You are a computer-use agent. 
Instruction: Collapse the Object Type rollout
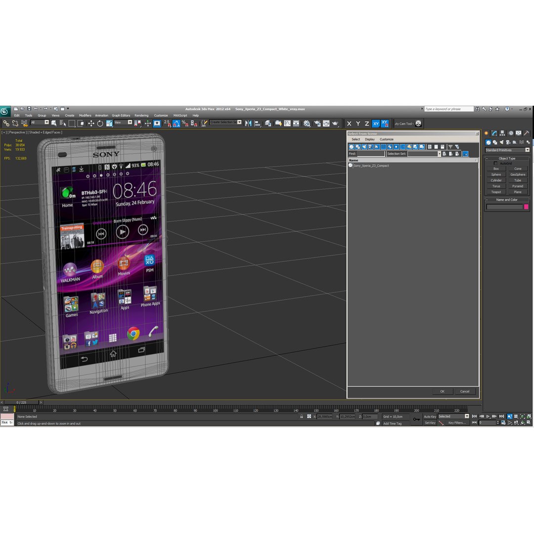click(507, 158)
